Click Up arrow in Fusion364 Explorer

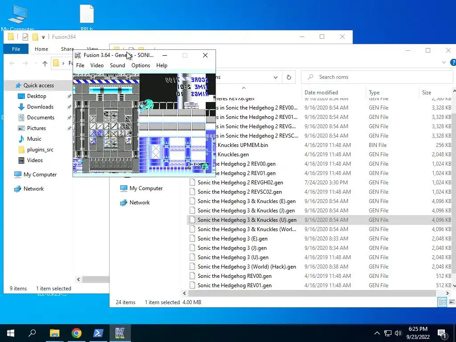45,63
